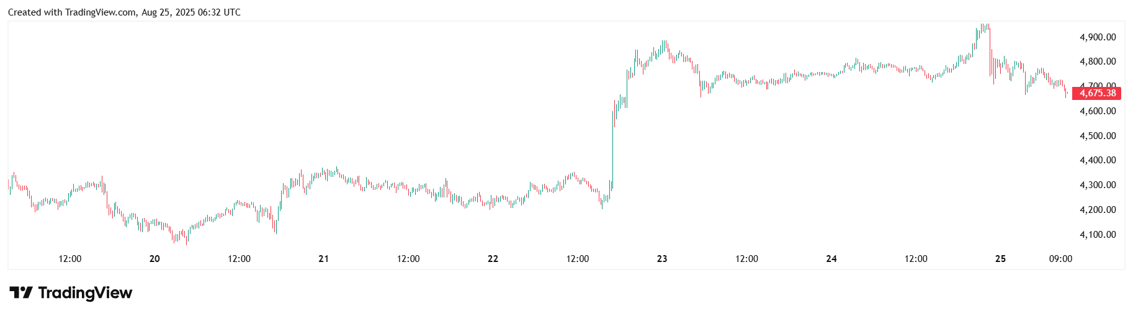Click date 22 on the time axis
The height and width of the screenshot is (316, 1133).
493,259
